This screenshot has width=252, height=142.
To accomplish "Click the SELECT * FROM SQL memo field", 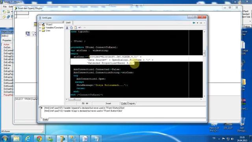I will 26,99.
